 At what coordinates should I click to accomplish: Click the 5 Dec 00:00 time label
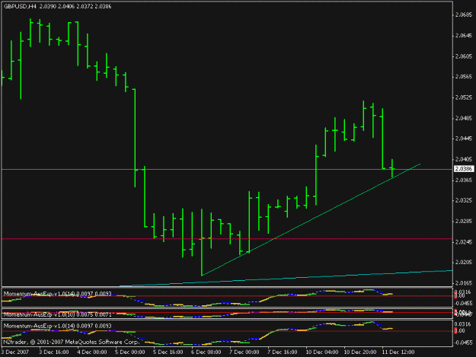(130, 352)
